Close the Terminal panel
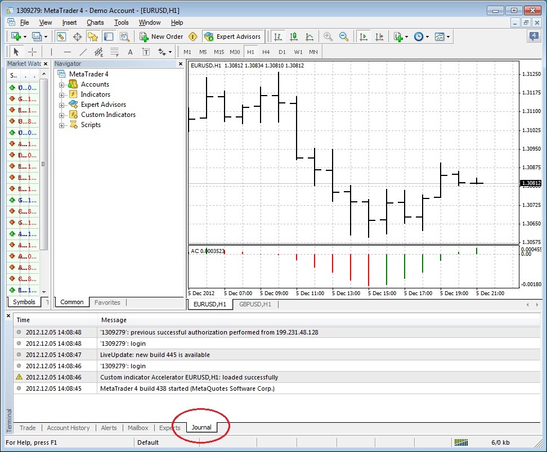Viewport: 547px width, 452px height. pos(8,316)
